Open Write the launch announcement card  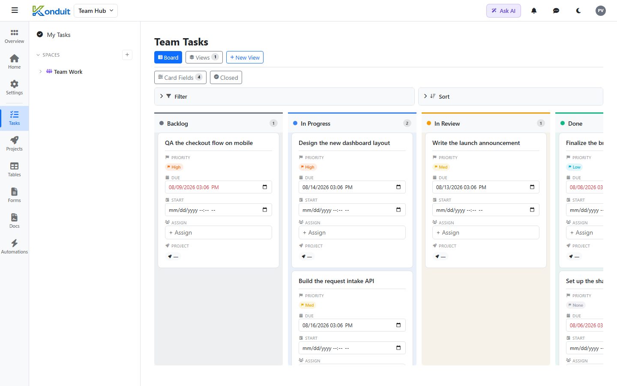point(476,143)
